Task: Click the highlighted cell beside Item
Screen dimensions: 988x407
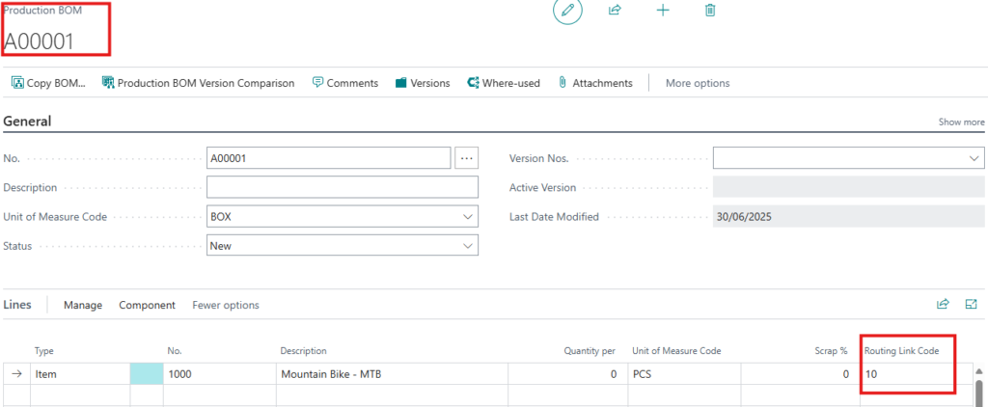Action: (147, 374)
